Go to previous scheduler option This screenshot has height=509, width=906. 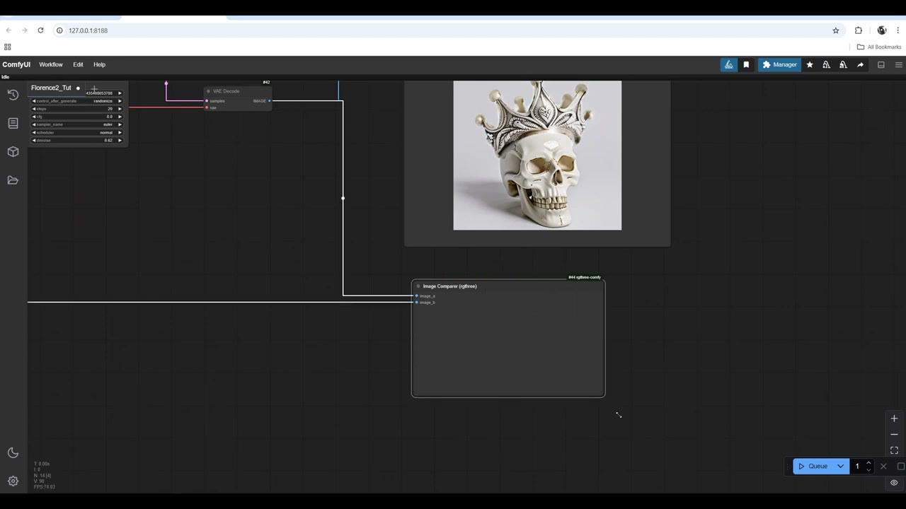click(34, 132)
